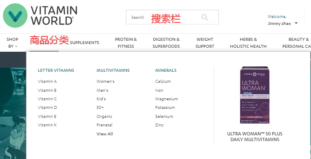311x159 pixels.
Task: Click the Minerals heading link
Action: [x=166, y=70]
